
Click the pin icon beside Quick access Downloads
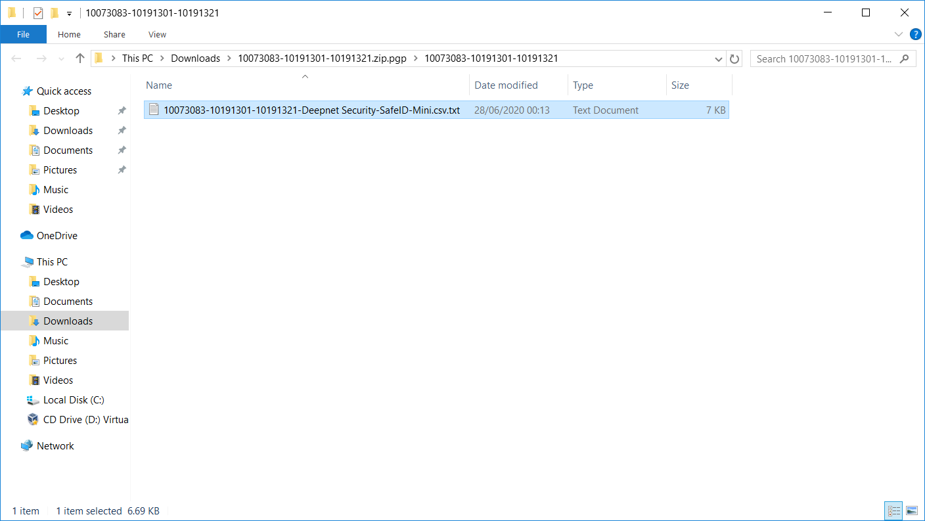(x=122, y=131)
